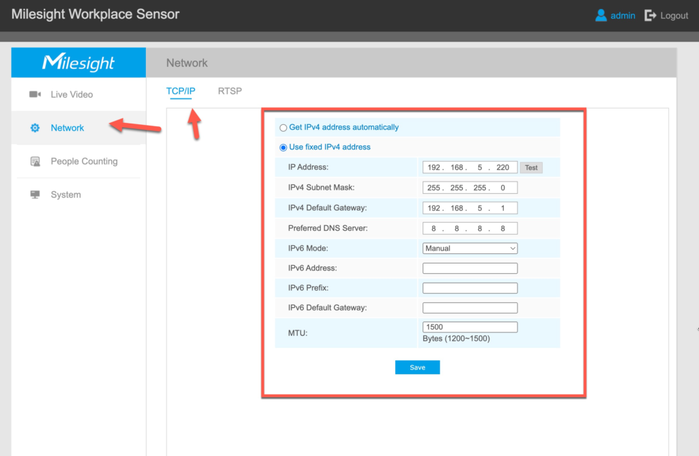Screen dimensions: 699x456
Task: Select Use fixed IPv4 address option
Action: (x=283, y=147)
